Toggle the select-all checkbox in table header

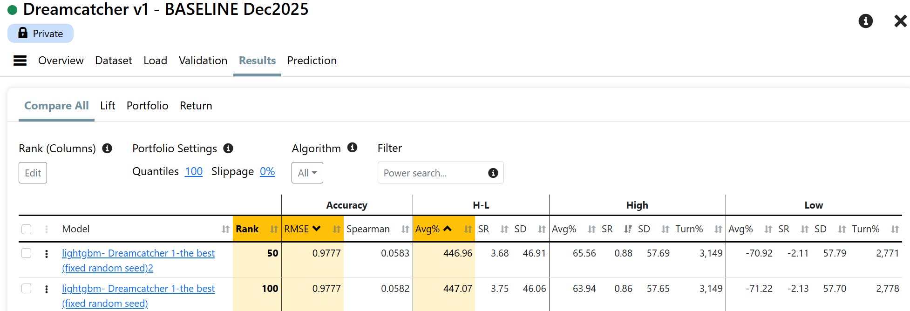27,229
